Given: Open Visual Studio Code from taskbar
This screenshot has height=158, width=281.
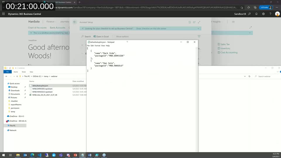Looking at the screenshot, I should [40, 155].
